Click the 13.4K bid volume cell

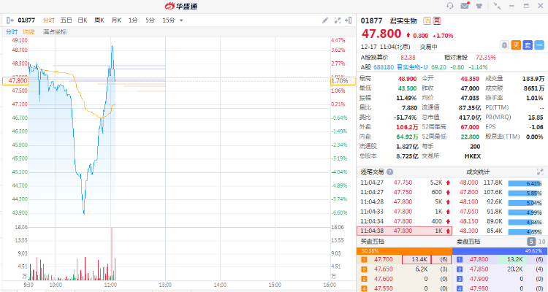[416, 260]
